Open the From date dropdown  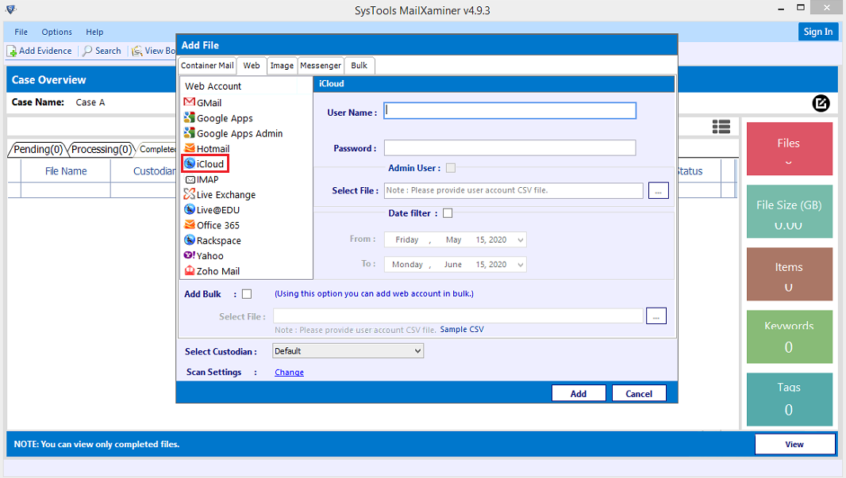(520, 240)
